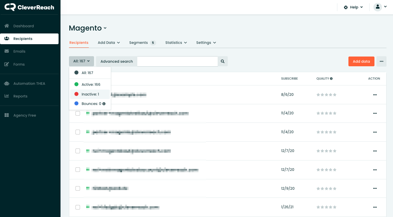The height and width of the screenshot is (217, 393).
Task: Click the Segments count badge 5
Action: click(153, 43)
